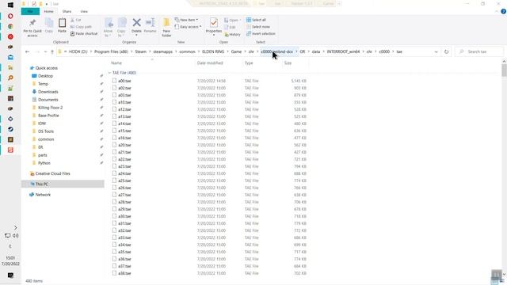Screen dimensions: 507x285
Task: Open Creative Cloud Files in sidebar
Action: click(52, 173)
